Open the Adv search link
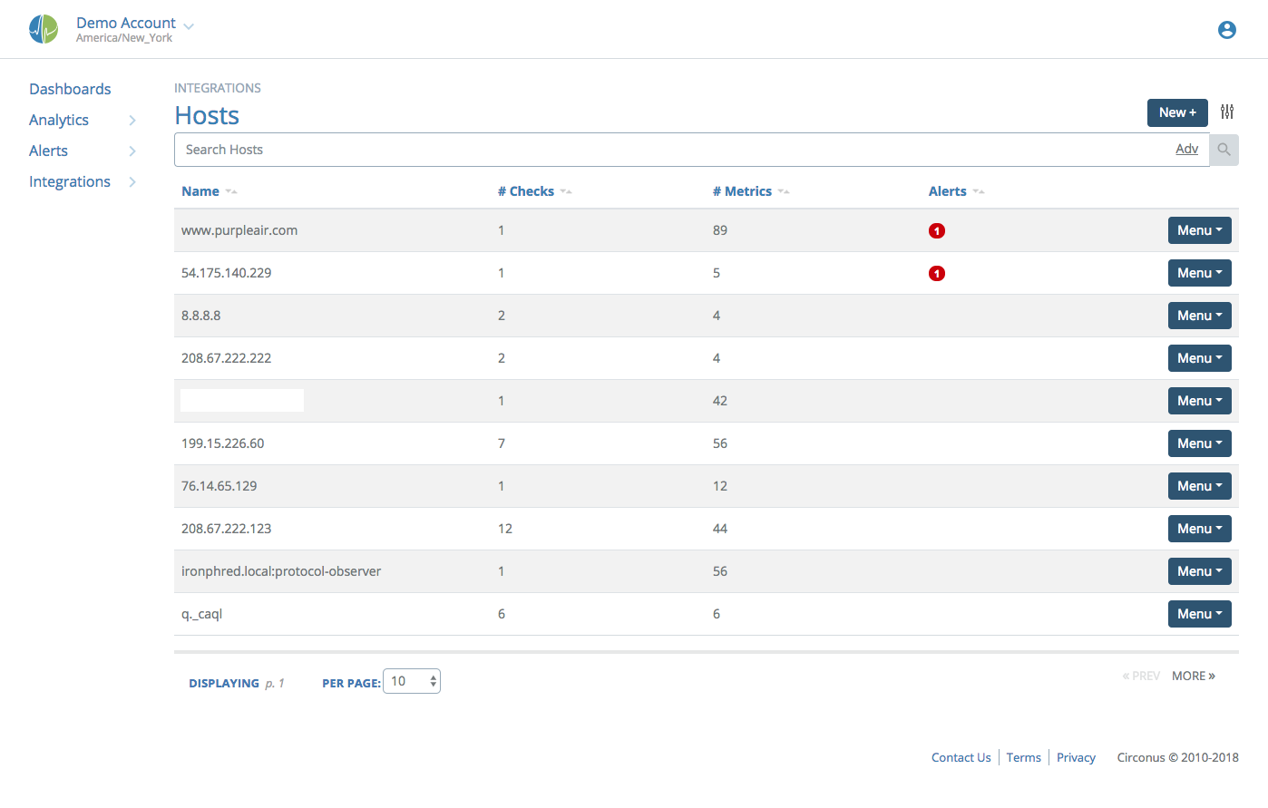 pos(1186,148)
